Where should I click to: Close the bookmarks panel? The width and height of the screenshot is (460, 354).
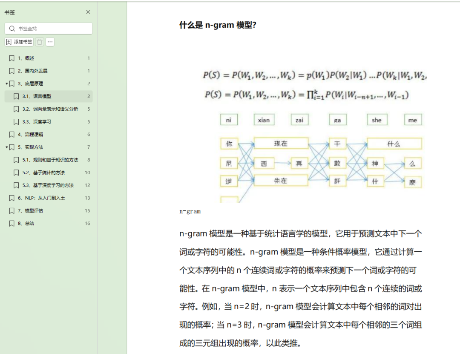pyautogui.click(x=88, y=12)
